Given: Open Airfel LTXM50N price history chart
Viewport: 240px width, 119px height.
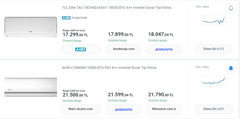Looking at the screenshot, I should coord(213,80).
